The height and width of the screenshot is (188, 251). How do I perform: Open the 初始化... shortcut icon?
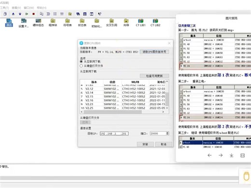pos(97,23)
